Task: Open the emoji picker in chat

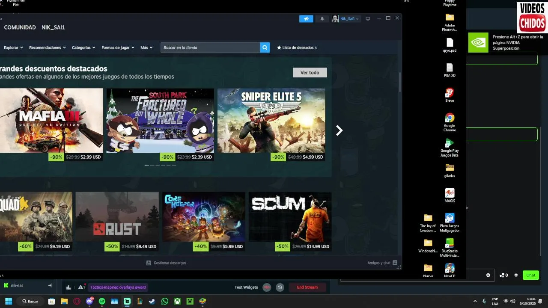Action: pos(488,275)
